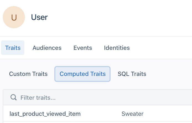Open the user's Audiences memberships
Viewport: 192px width, 123px height.
point(47,48)
